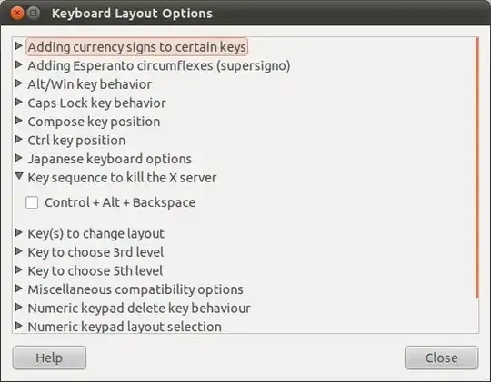
Task: Enable Control + Alt + Backspace checkbox
Action: point(32,202)
